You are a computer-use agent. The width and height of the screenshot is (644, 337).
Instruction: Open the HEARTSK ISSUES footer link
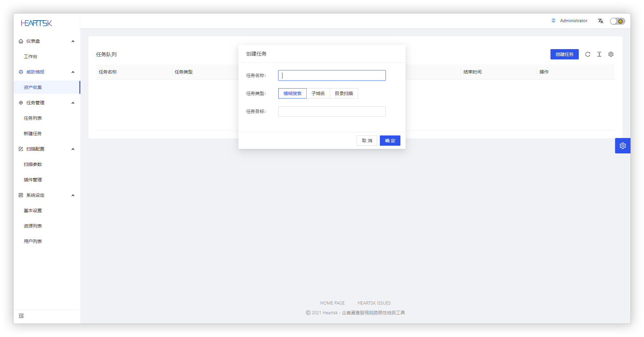374,303
